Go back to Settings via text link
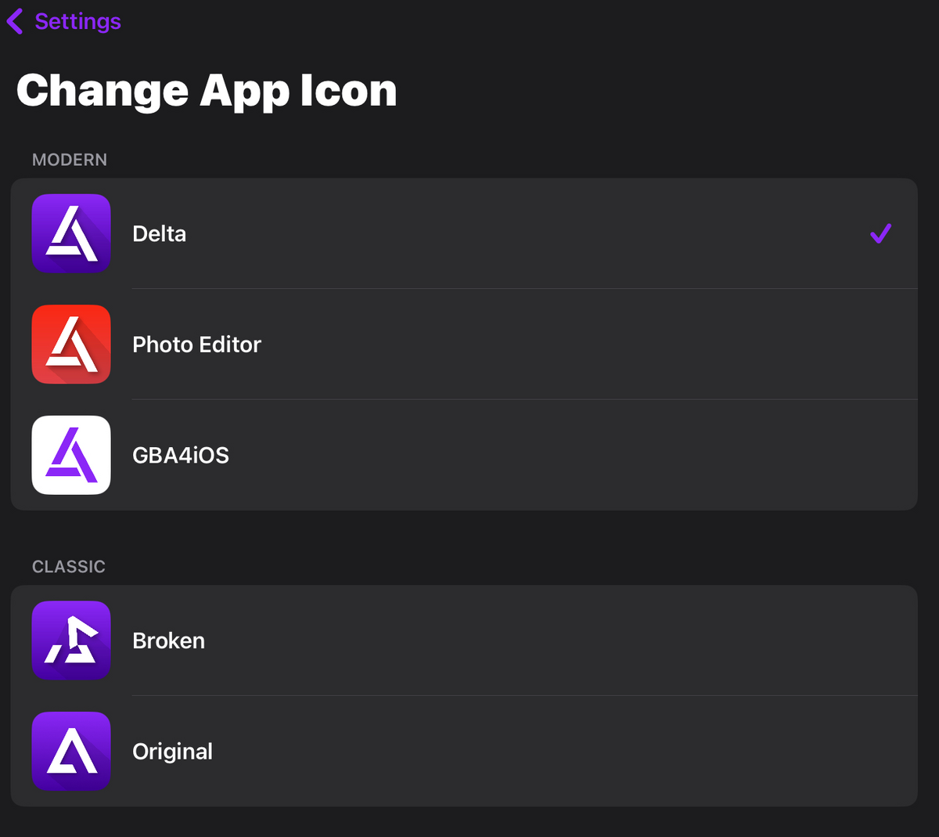 point(77,21)
